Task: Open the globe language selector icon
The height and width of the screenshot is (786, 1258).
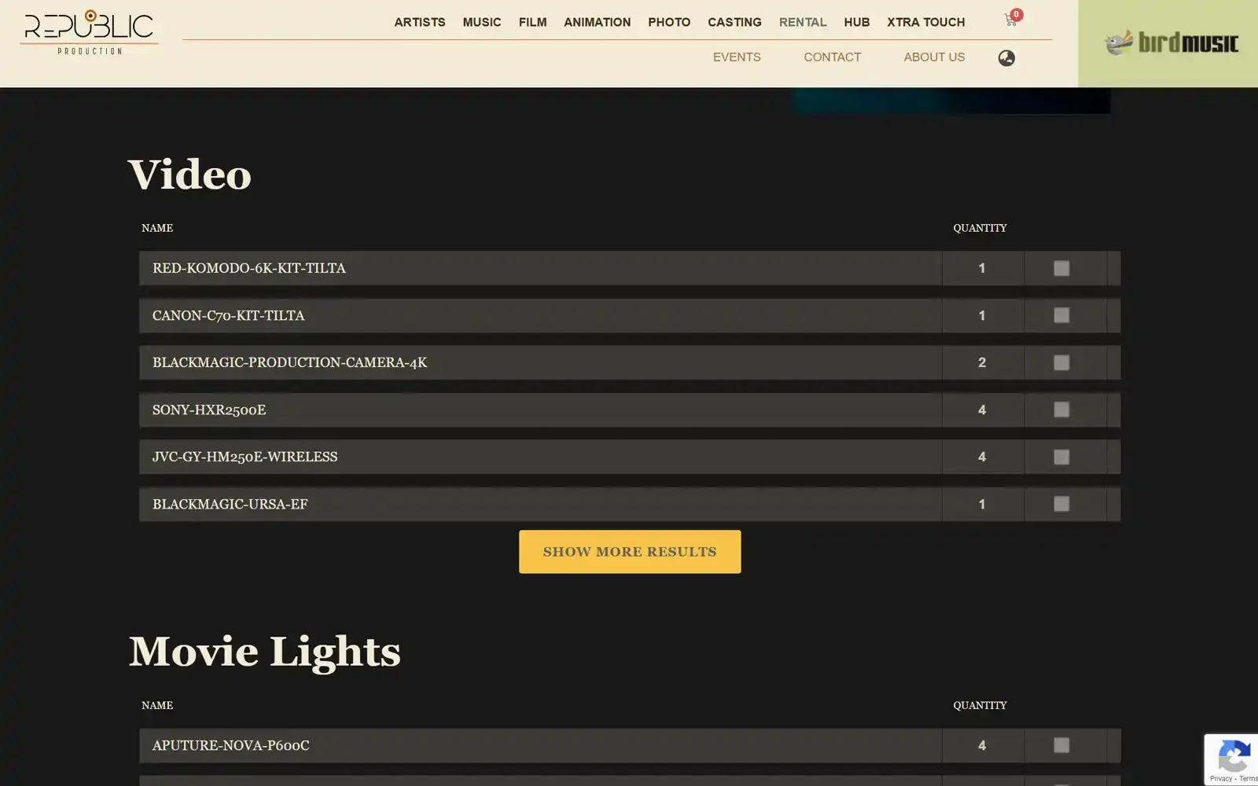Action: 1006,58
